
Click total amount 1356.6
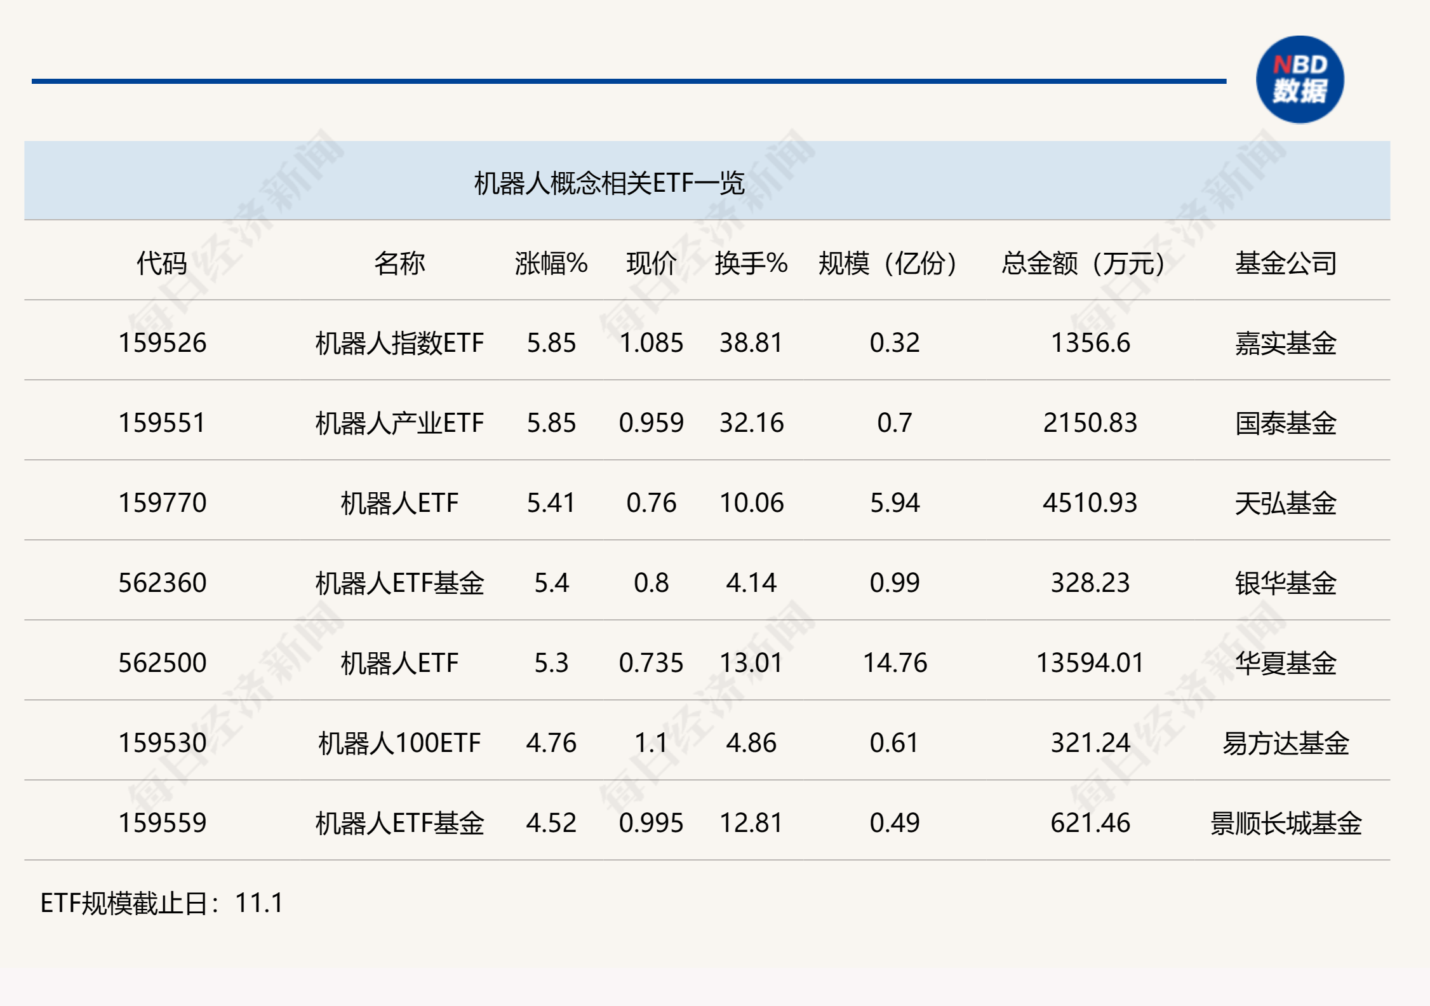click(1090, 343)
